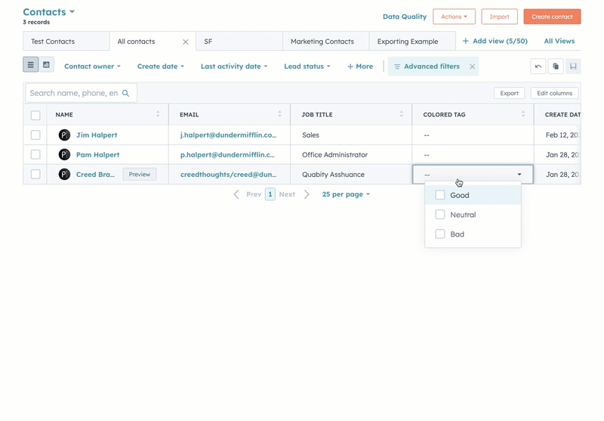Open Jim Halpert contact record
Viewport: 604px width, 421px height.
[97, 135]
